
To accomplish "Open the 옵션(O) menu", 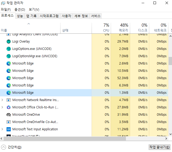I will tap(20, 10).
